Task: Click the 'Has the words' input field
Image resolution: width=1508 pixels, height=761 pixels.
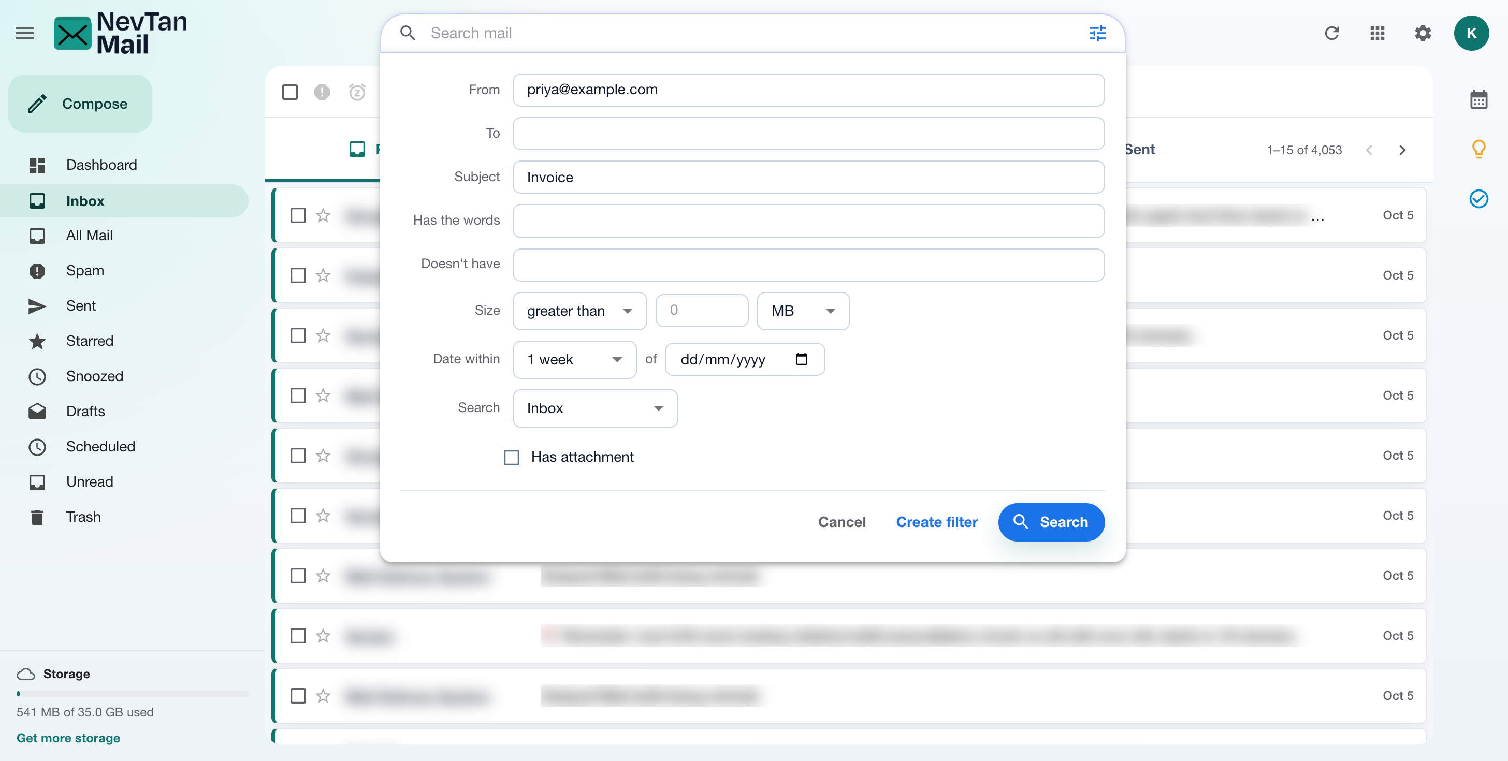Action: (808, 221)
